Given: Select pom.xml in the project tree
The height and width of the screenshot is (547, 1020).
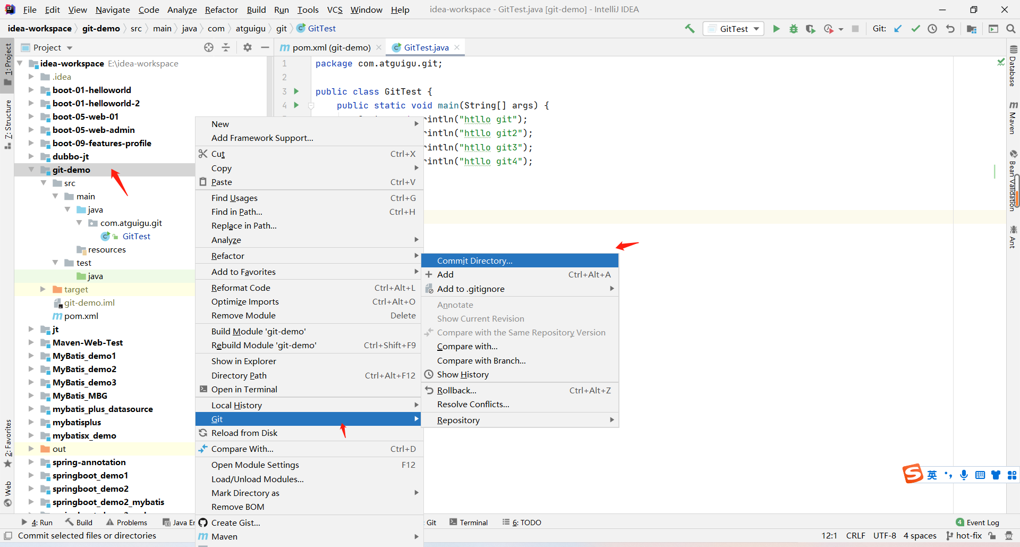Looking at the screenshot, I should coord(81,316).
